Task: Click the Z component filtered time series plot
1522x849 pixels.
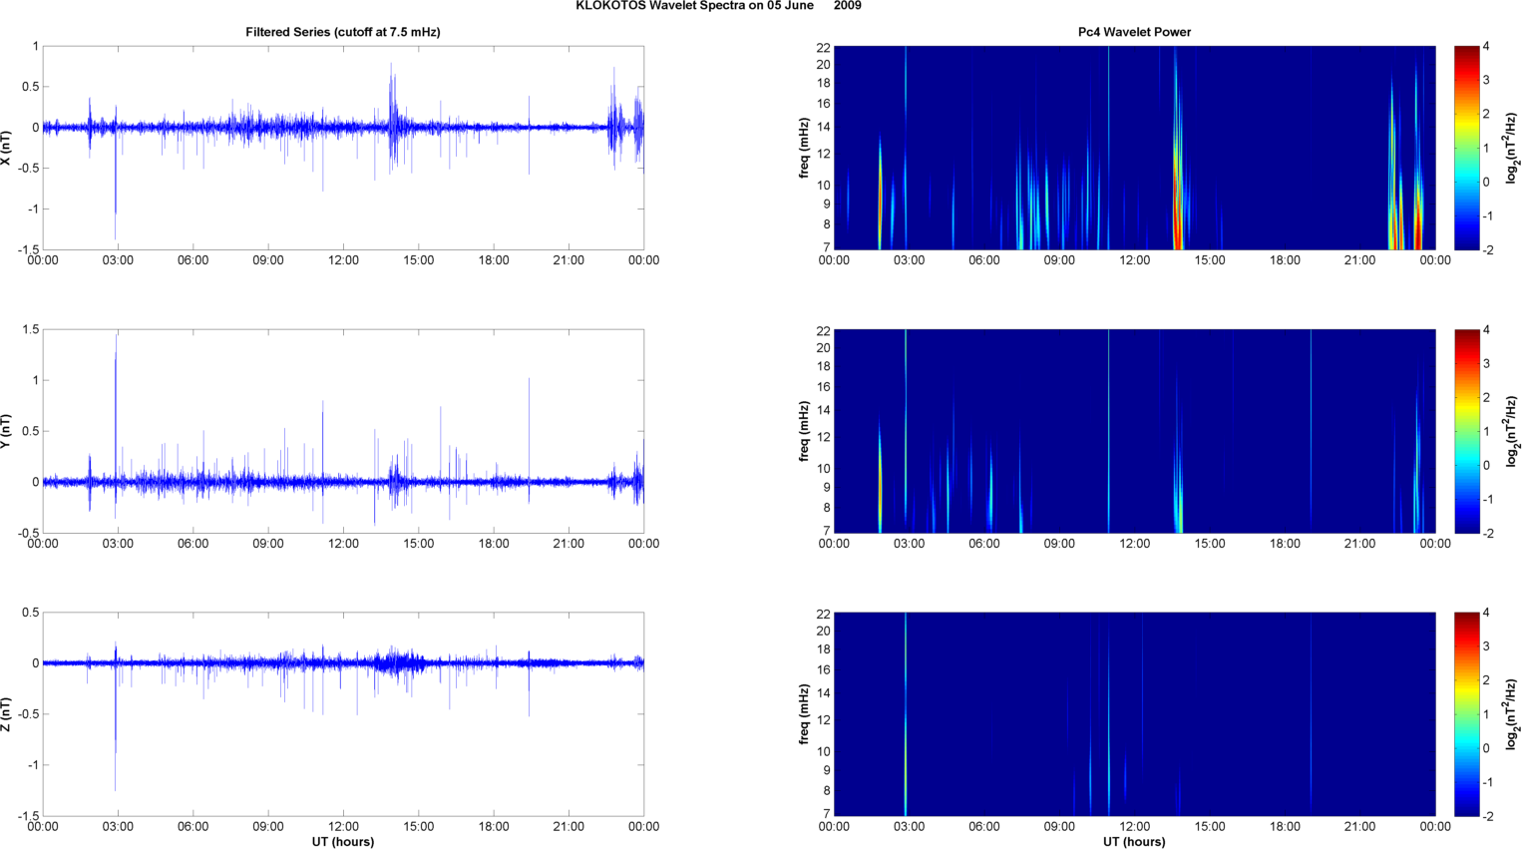Action: tap(342, 714)
